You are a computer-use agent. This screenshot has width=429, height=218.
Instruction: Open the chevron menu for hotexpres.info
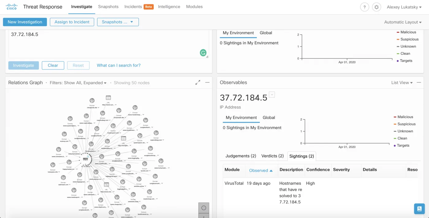click(x=59, y=172)
